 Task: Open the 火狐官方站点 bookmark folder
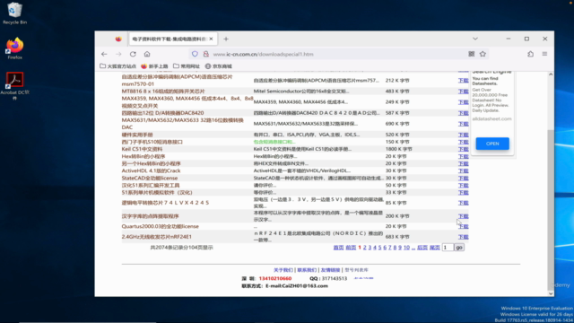pyautogui.click(x=117, y=66)
